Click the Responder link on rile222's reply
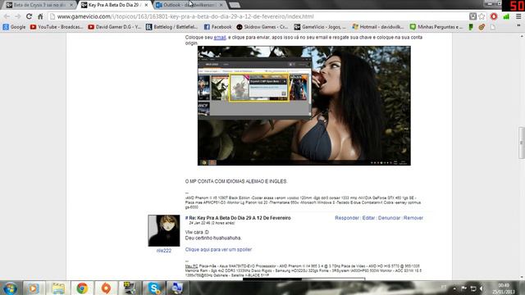525x295 pixels. 347,218
